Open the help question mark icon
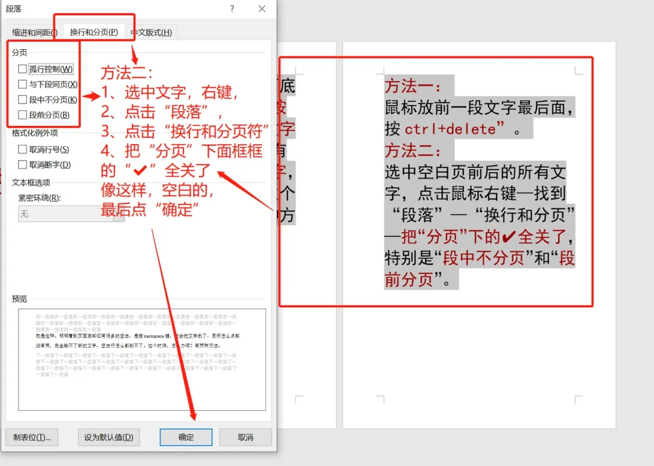This screenshot has height=466, width=654. coord(232,8)
